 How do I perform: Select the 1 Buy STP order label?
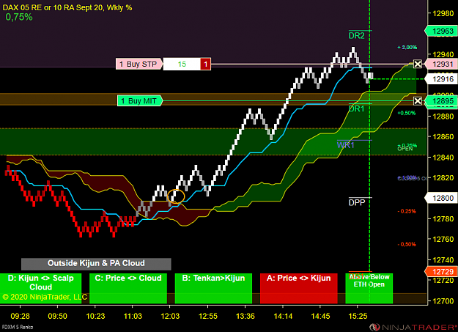pos(139,64)
